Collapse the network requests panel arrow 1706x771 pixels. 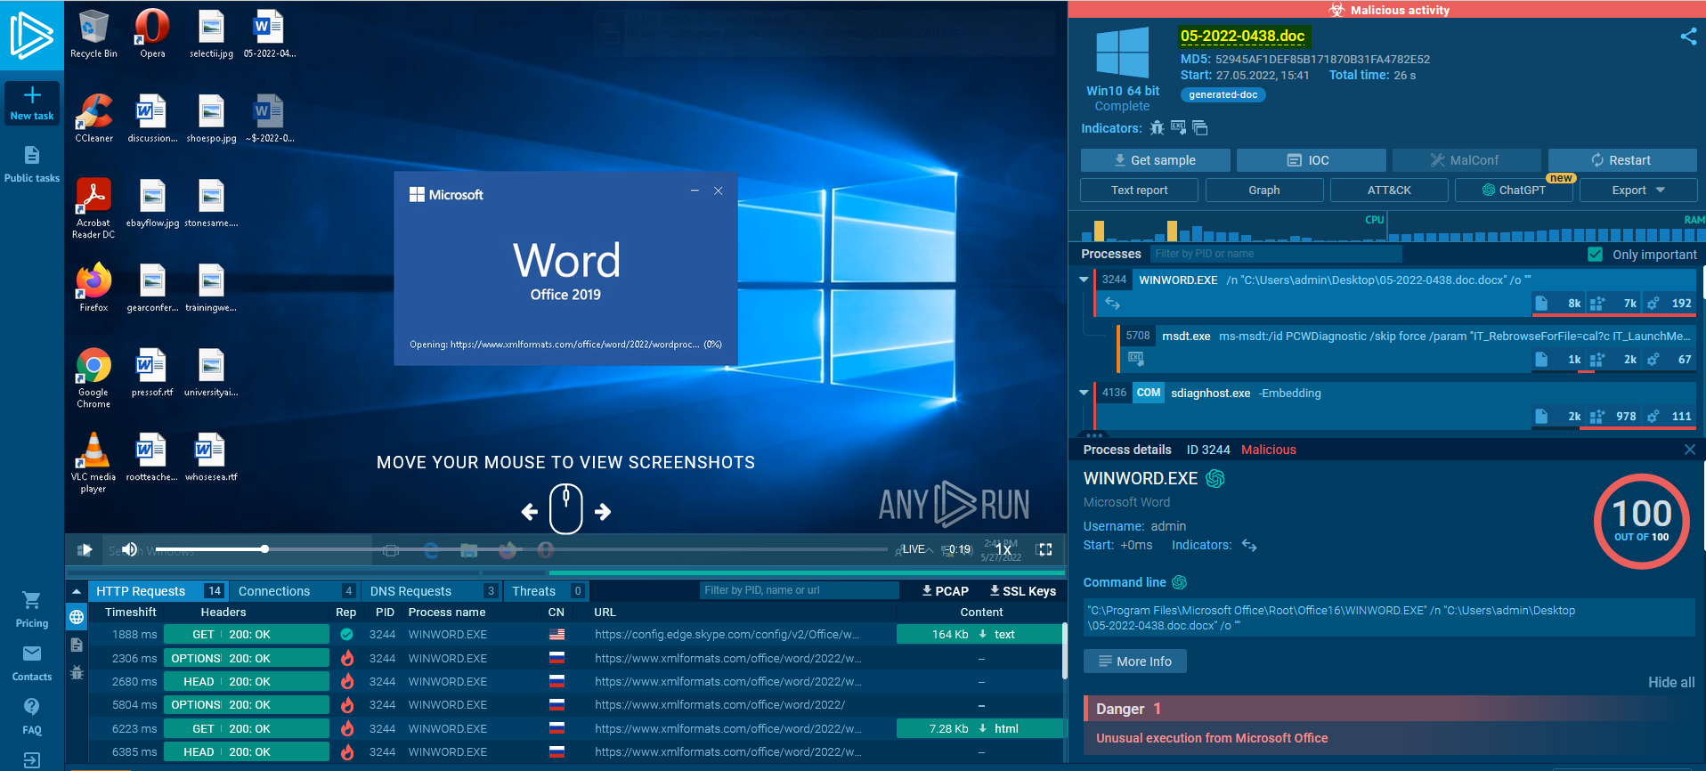pos(77,591)
